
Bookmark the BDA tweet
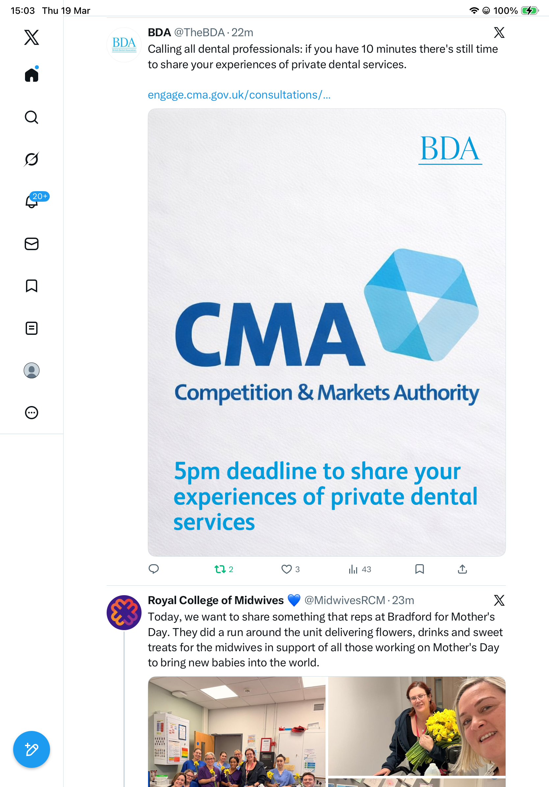tap(419, 569)
